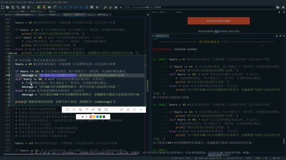Click the tab list icon left of Console tab
The image size is (286, 160).
[x=153, y=36]
